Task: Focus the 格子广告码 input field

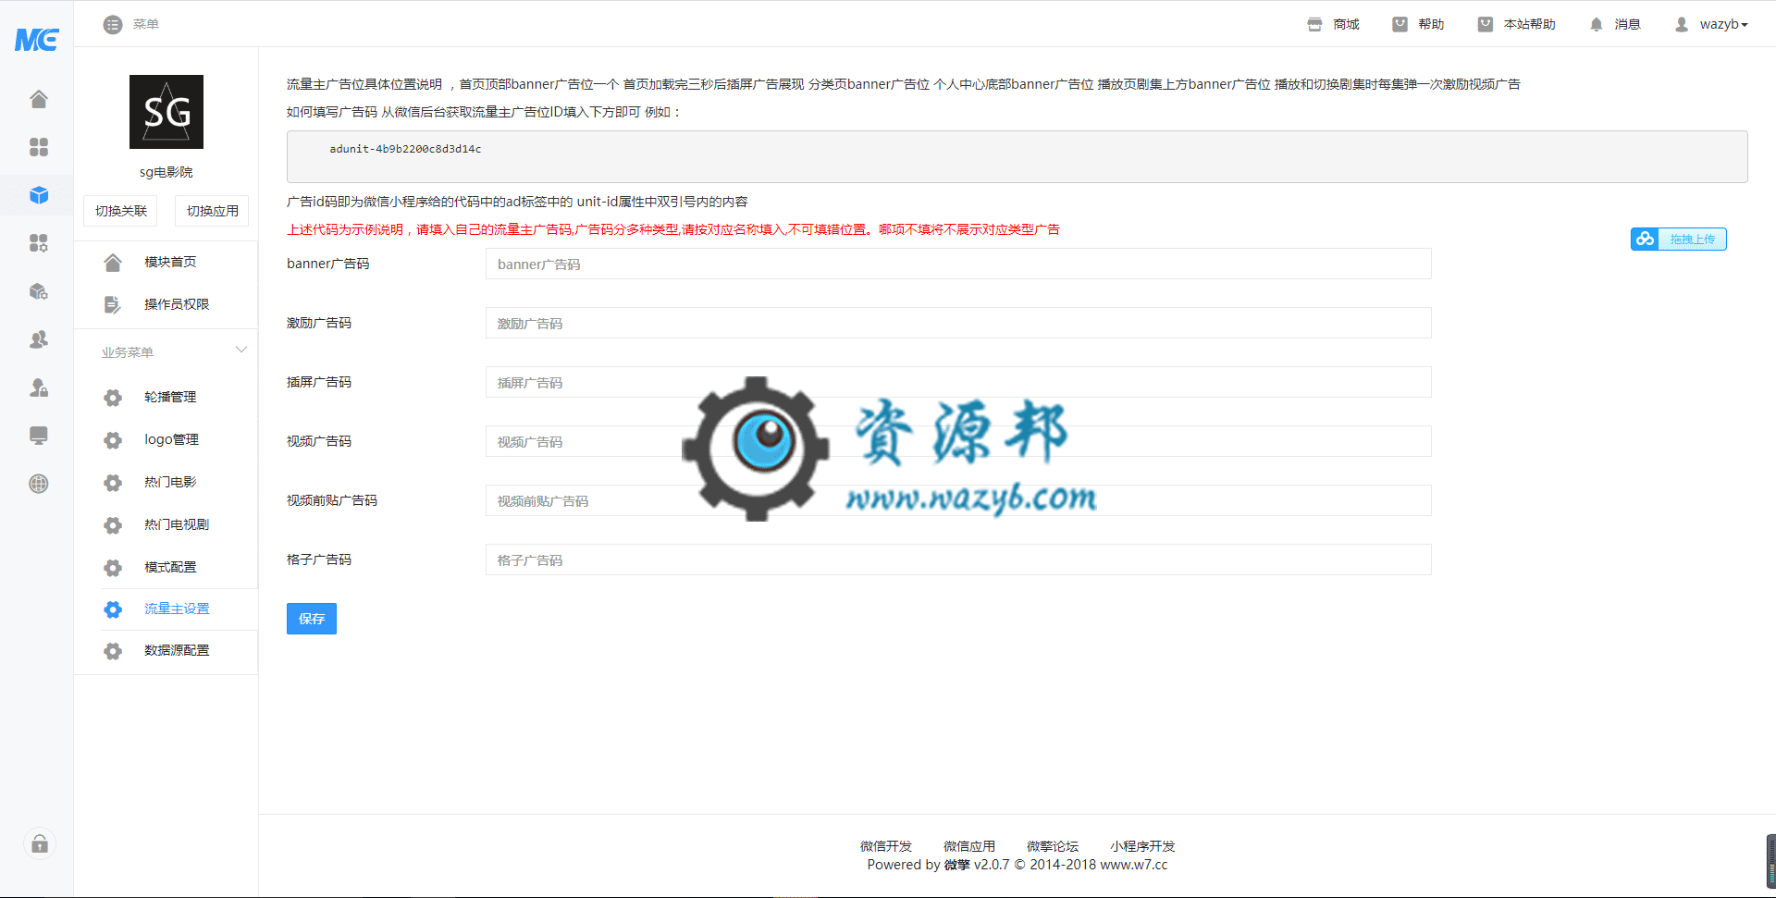Action: click(958, 560)
